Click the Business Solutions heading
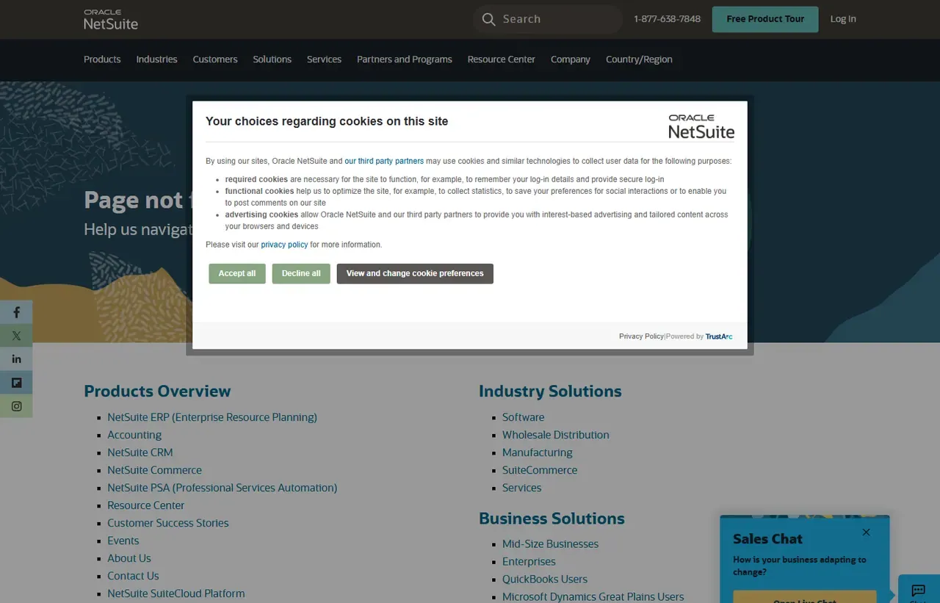 pyautogui.click(x=552, y=519)
